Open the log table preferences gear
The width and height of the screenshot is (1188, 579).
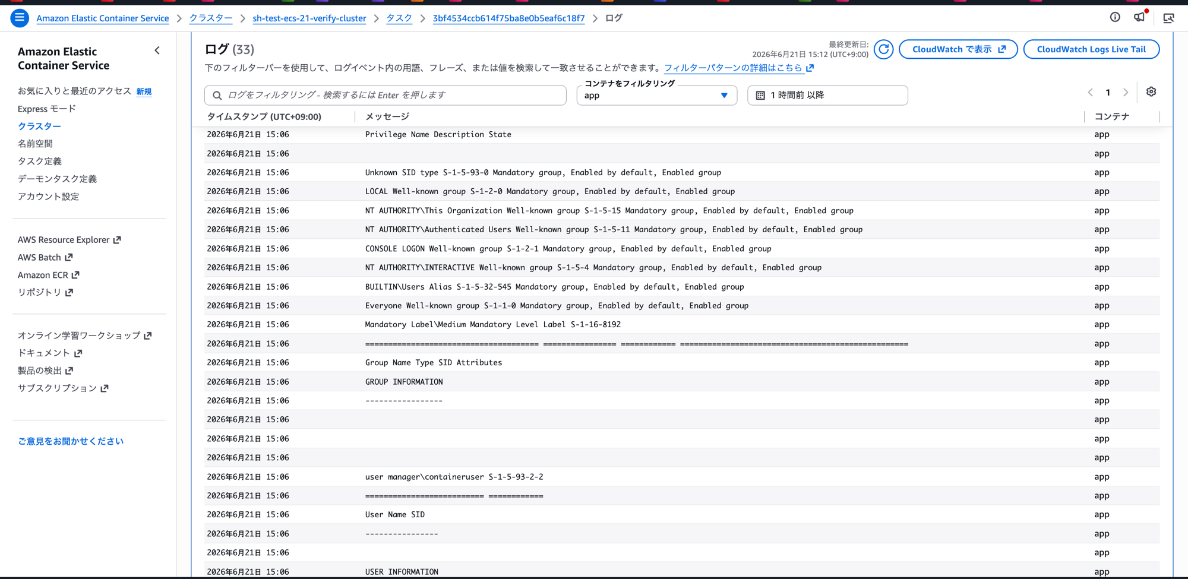pyautogui.click(x=1151, y=92)
